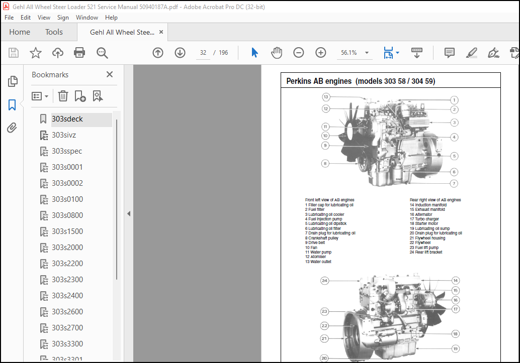This screenshot has width=520, height=363.
Task: Select the 303s2000 bookmark
Action: click(67, 248)
